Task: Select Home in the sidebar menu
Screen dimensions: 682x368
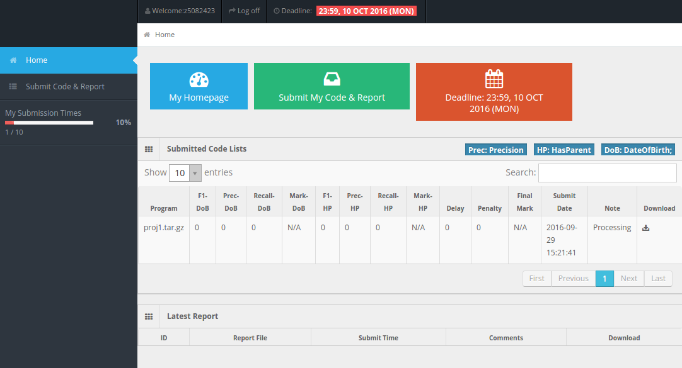Action: pyautogui.click(x=37, y=60)
